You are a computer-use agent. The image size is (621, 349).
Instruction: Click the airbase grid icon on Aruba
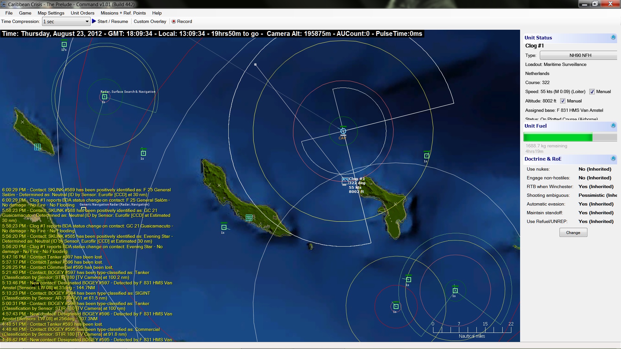[38, 147]
